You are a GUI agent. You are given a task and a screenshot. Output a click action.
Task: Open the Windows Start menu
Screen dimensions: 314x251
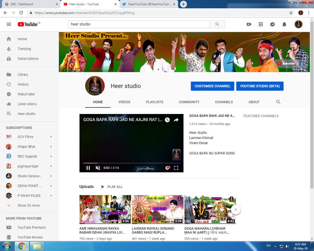[6, 246]
